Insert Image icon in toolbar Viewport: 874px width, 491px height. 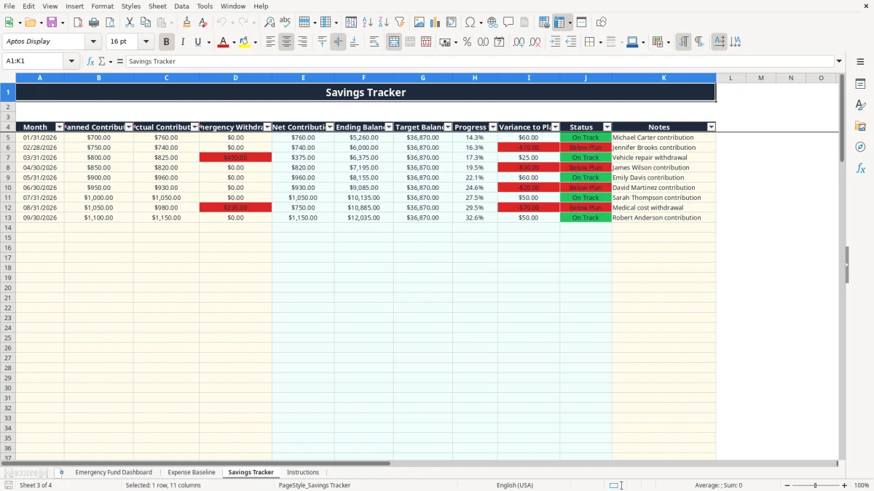coord(420,23)
